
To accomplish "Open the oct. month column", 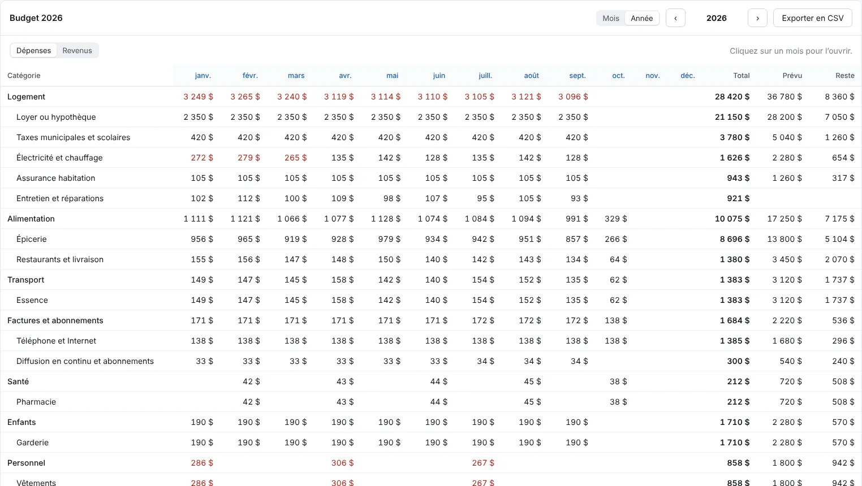I will [619, 76].
